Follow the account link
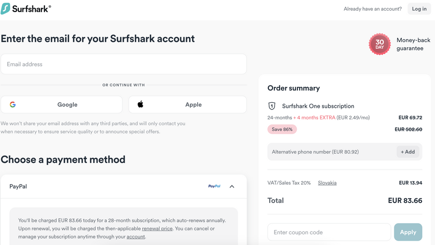435x245 pixels. coord(136,237)
